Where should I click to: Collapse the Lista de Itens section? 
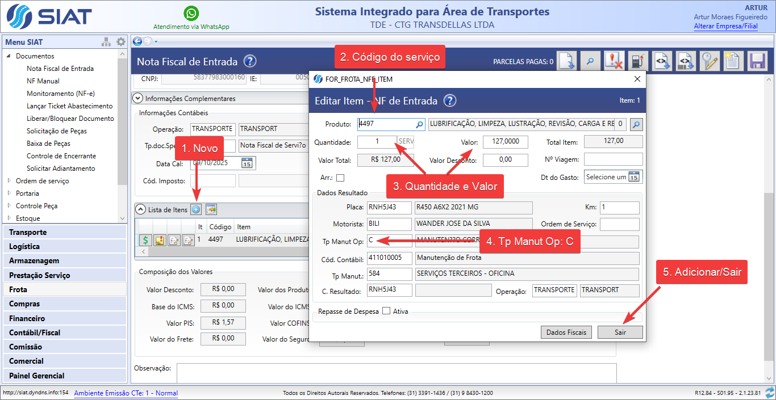(140, 210)
